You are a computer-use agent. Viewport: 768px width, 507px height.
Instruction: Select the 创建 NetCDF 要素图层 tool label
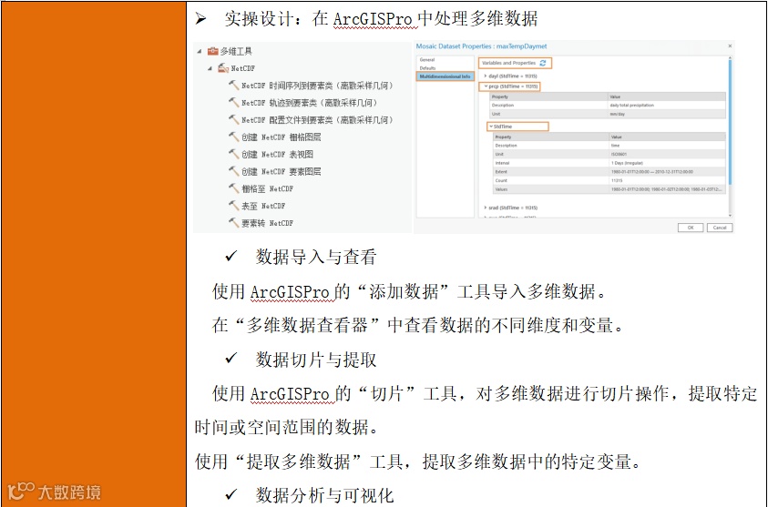(282, 171)
